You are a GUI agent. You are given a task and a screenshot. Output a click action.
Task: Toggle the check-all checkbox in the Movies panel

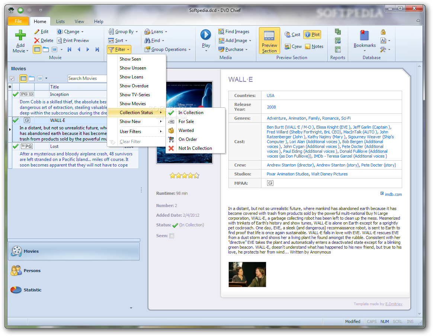point(12,79)
